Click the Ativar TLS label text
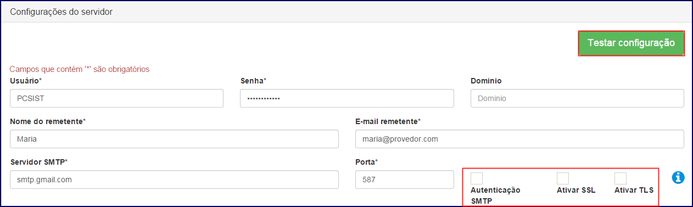Viewport: 693px width, 207px height. point(634,191)
